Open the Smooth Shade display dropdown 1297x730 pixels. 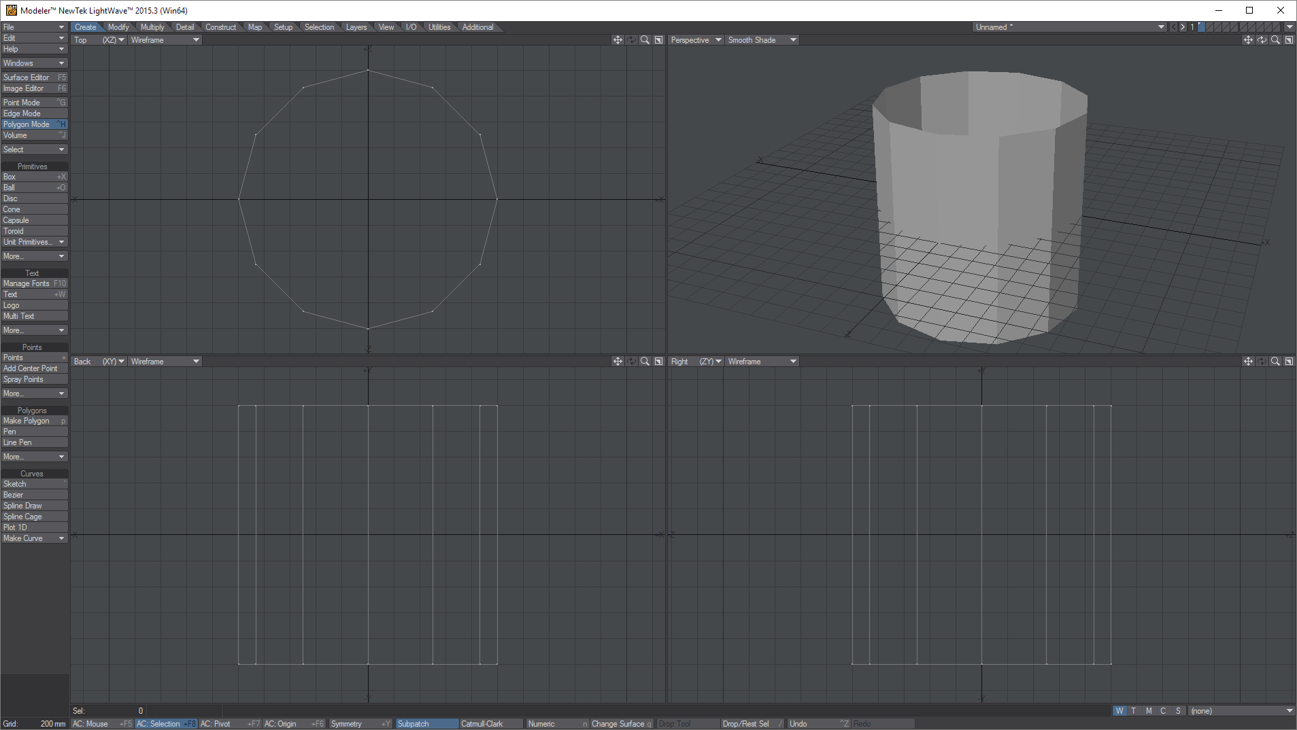tap(762, 40)
